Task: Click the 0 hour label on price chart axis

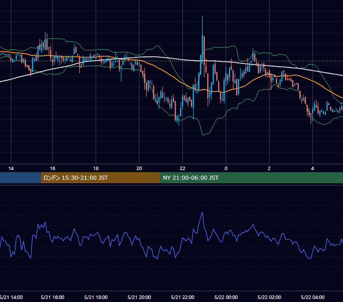Action: click(x=226, y=169)
